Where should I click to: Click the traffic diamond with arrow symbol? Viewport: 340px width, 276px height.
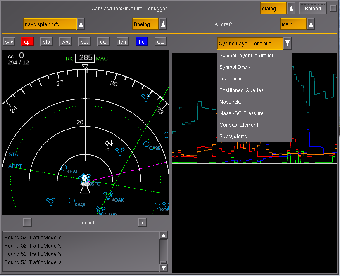109,143
